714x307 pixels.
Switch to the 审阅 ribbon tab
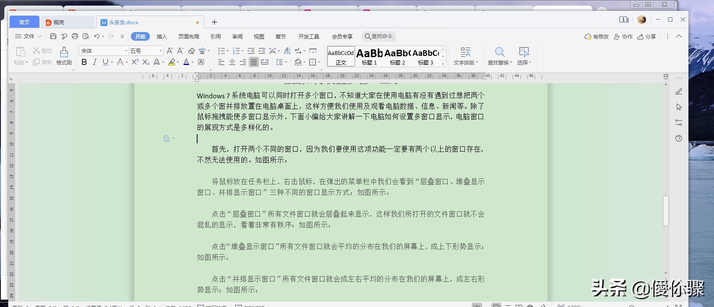[x=237, y=36]
